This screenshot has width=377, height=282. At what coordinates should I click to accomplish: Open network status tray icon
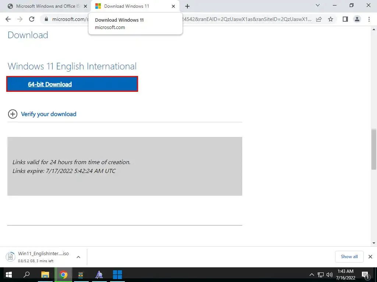[x=321, y=275]
